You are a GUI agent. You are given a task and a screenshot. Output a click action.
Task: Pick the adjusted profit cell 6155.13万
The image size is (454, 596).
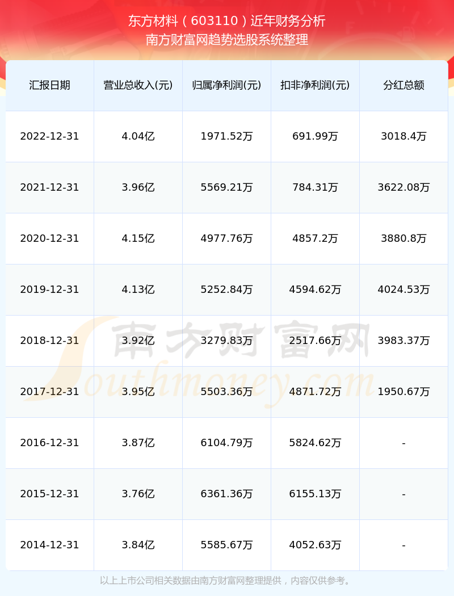coord(316,493)
